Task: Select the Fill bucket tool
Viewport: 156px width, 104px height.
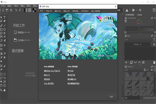Action: coord(1,61)
